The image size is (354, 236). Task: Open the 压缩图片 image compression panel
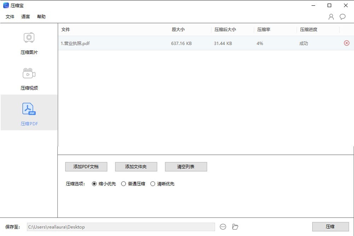[29, 43]
